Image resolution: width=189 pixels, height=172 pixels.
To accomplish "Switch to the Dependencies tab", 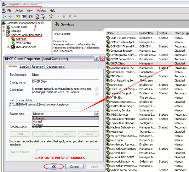I will [x=55, y=67].
